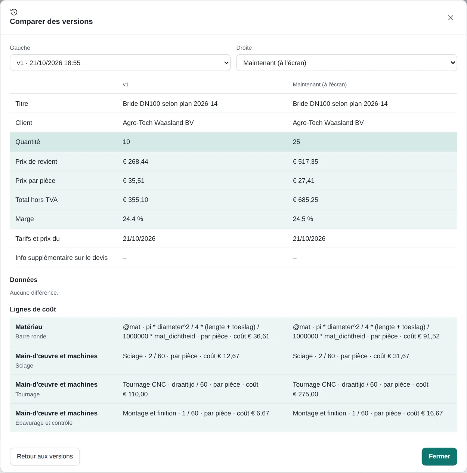Click the Sciage cost line row

point(233,360)
